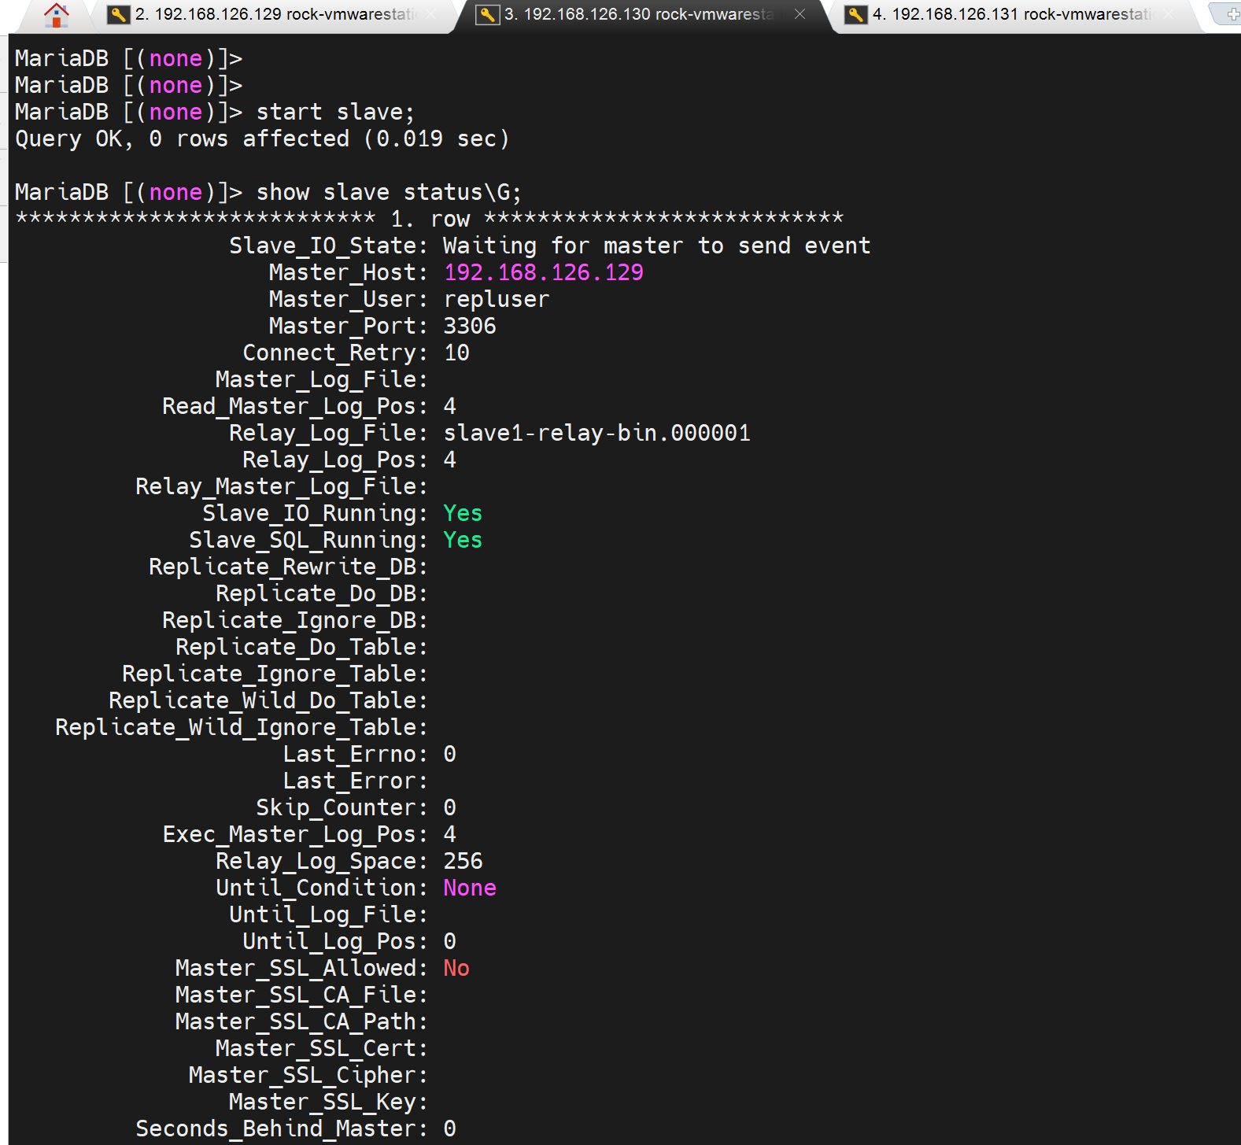Click the Master_User value repluser
The width and height of the screenshot is (1241, 1145).
coord(497,299)
